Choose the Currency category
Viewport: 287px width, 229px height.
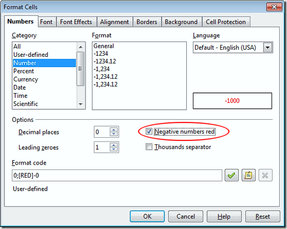[44, 79]
